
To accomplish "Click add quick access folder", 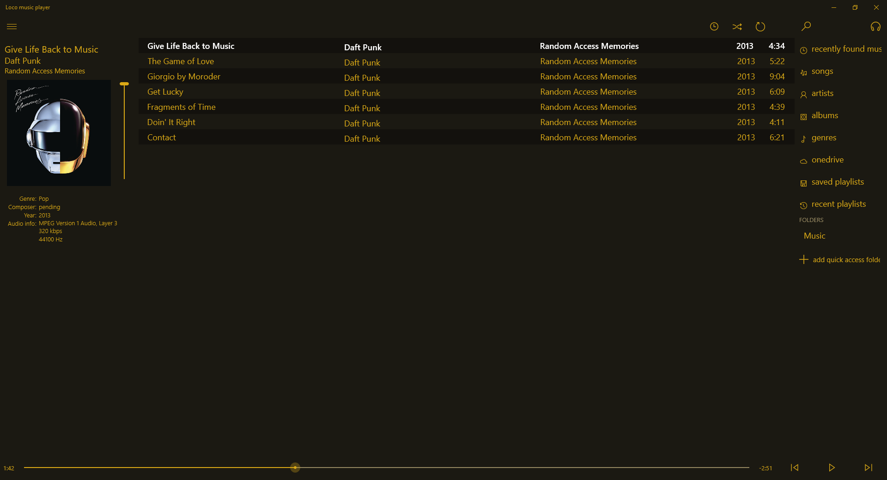I will (846, 259).
